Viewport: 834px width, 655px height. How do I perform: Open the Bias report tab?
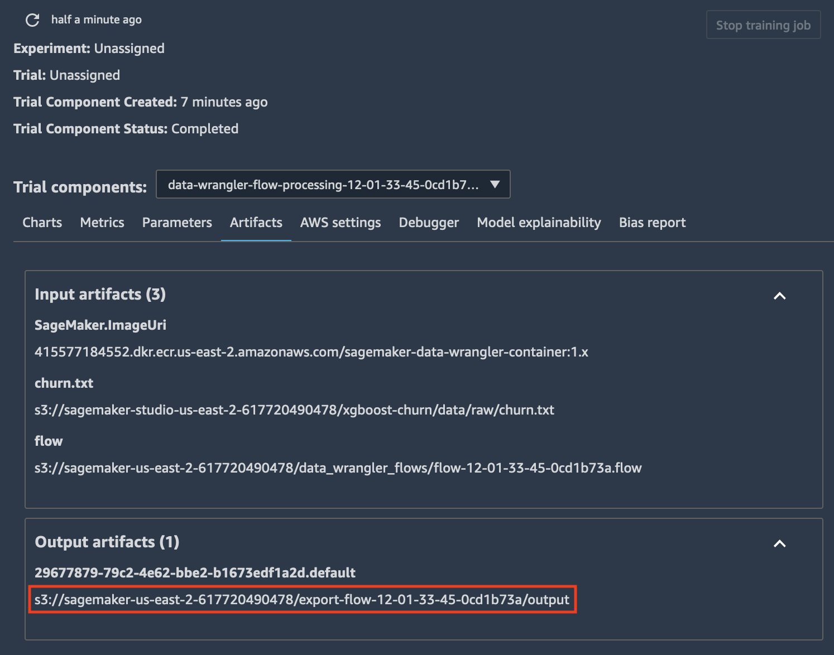click(652, 223)
